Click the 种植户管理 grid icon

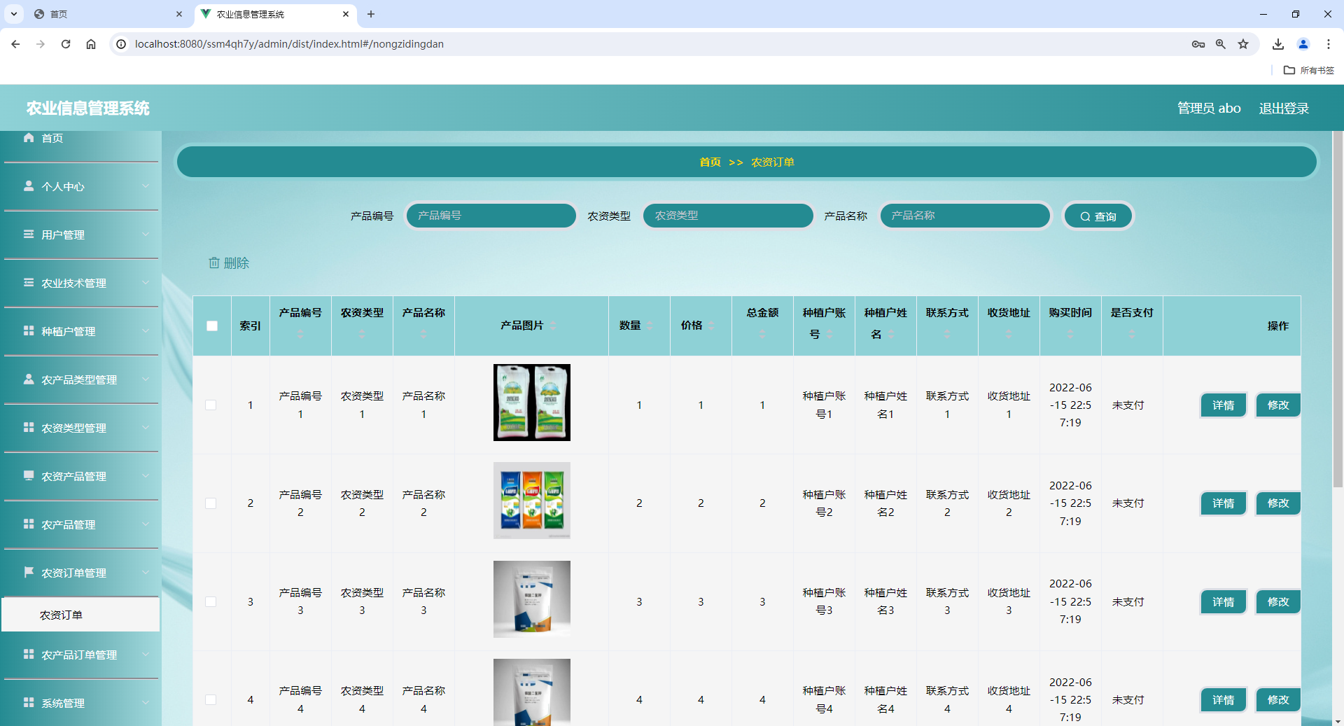[29, 331]
